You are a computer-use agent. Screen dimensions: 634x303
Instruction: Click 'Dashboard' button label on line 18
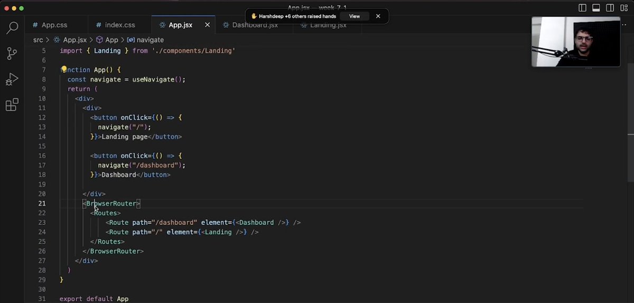coord(119,175)
